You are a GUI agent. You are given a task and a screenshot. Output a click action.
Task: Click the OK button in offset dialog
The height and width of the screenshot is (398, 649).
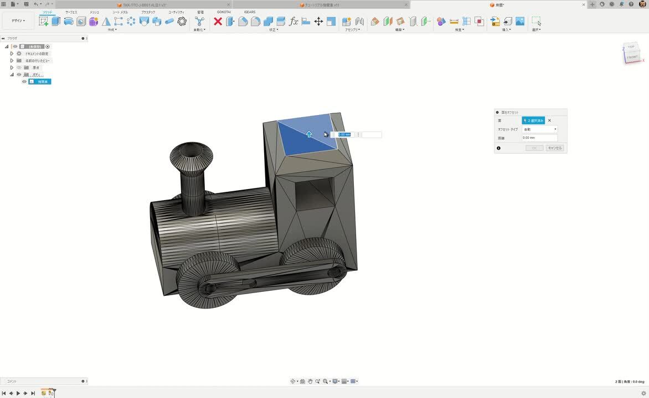(534, 148)
